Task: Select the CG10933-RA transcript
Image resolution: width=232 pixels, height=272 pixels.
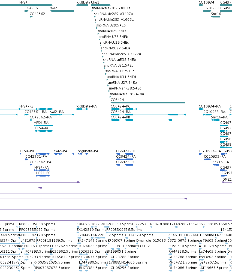Action: pyautogui.click(x=207, y=115)
